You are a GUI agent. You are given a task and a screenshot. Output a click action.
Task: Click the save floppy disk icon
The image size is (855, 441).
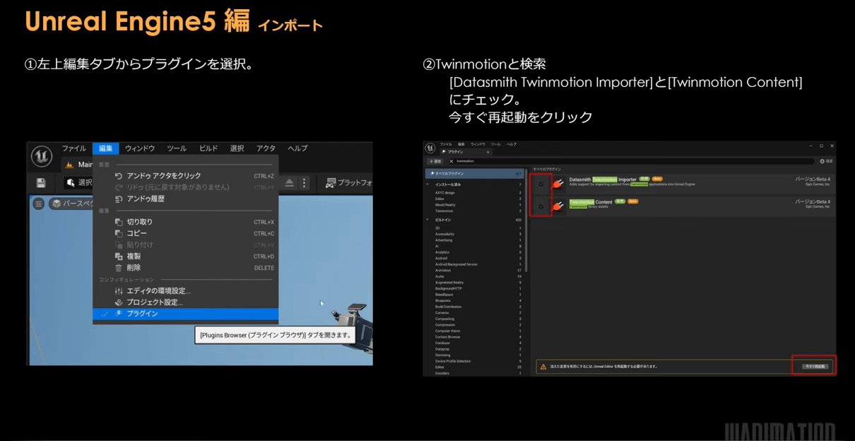[41, 183]
